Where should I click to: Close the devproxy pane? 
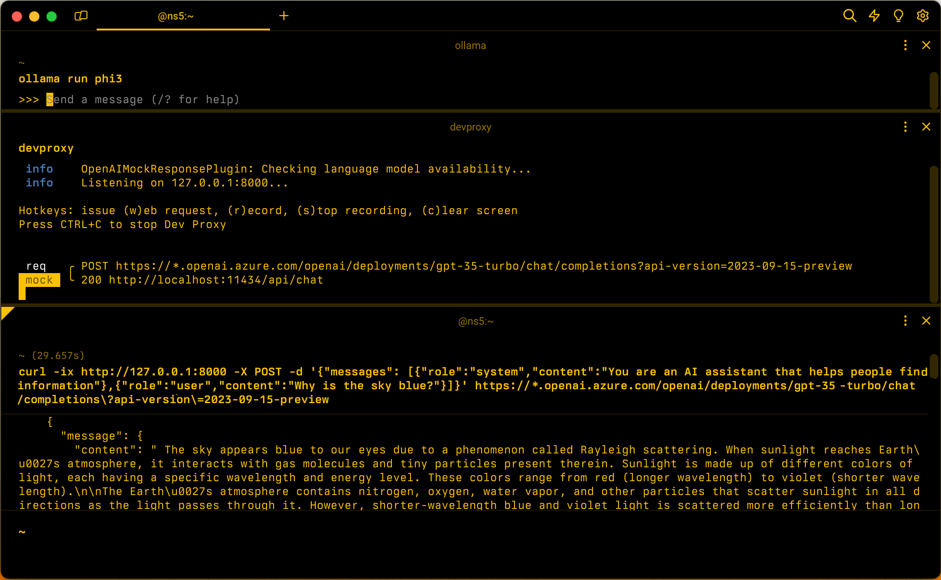[x=926, y=127]
